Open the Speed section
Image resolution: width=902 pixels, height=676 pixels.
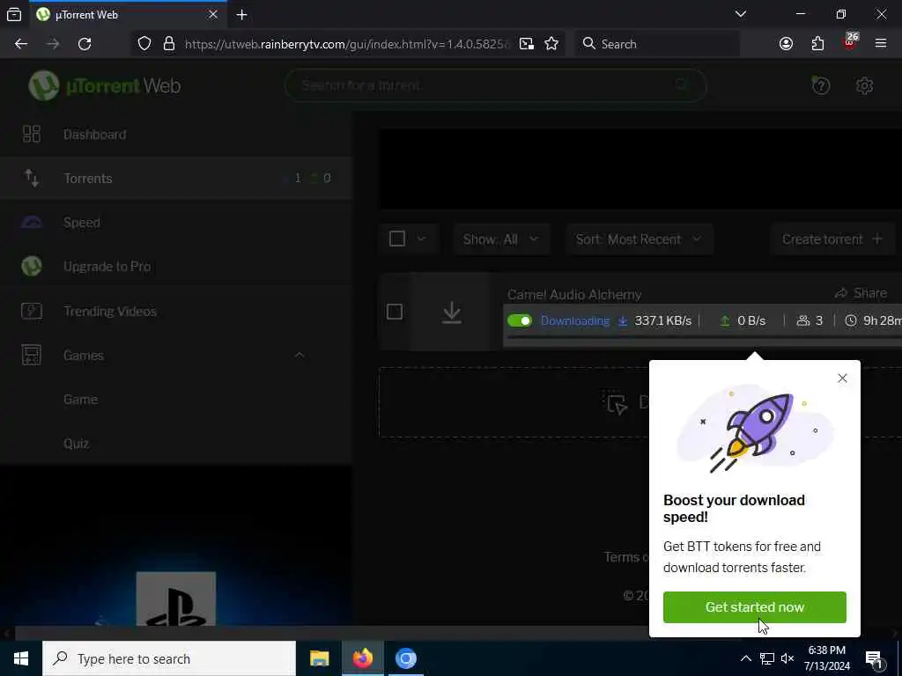[x=82, y=223]
